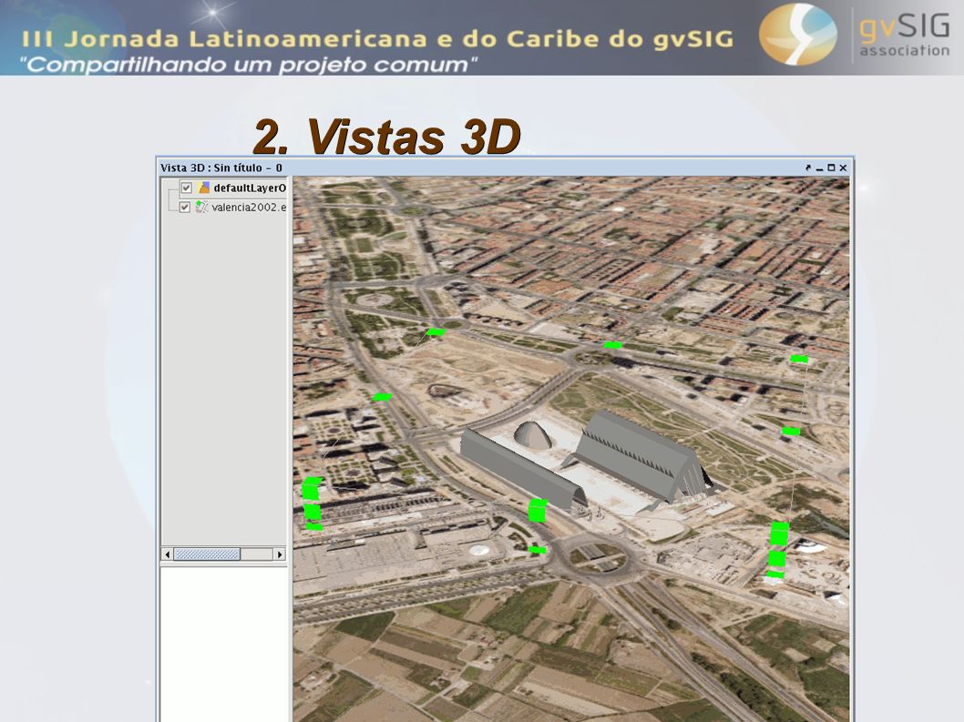
Task: Select the valencia2002.e raster layer icon
Action: [x=201, y=207]
